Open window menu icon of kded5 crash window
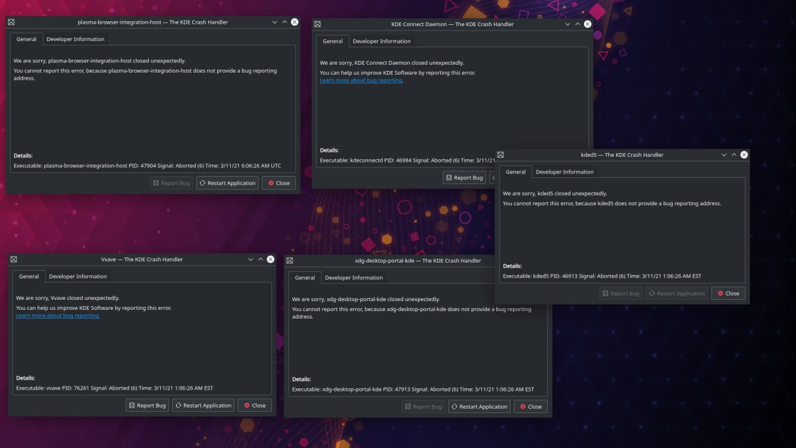This screenshot has height=448, width=796. (x=501, y=155)
